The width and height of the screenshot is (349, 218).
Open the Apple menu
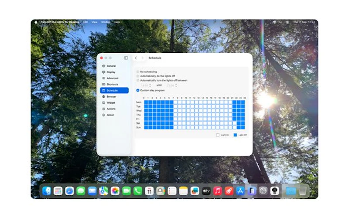[36, 22]
